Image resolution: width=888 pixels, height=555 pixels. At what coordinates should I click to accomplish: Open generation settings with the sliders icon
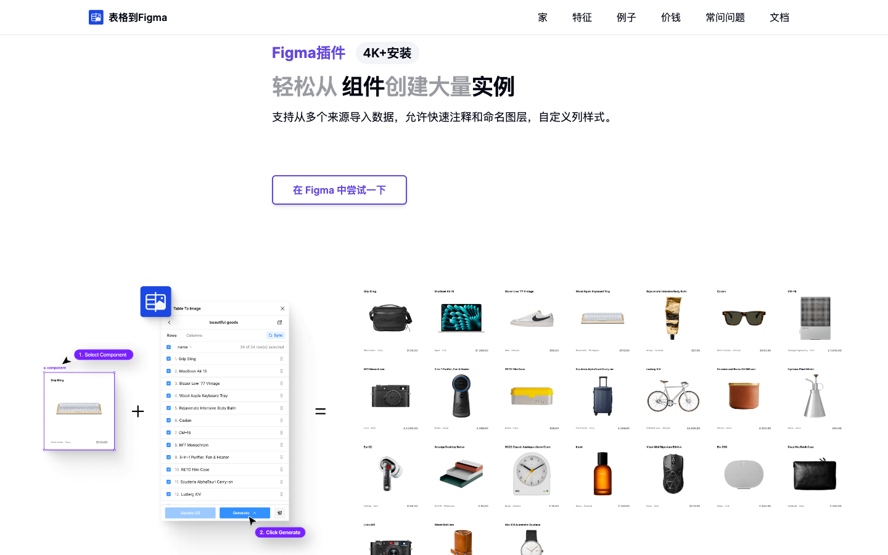pos(280,513)
